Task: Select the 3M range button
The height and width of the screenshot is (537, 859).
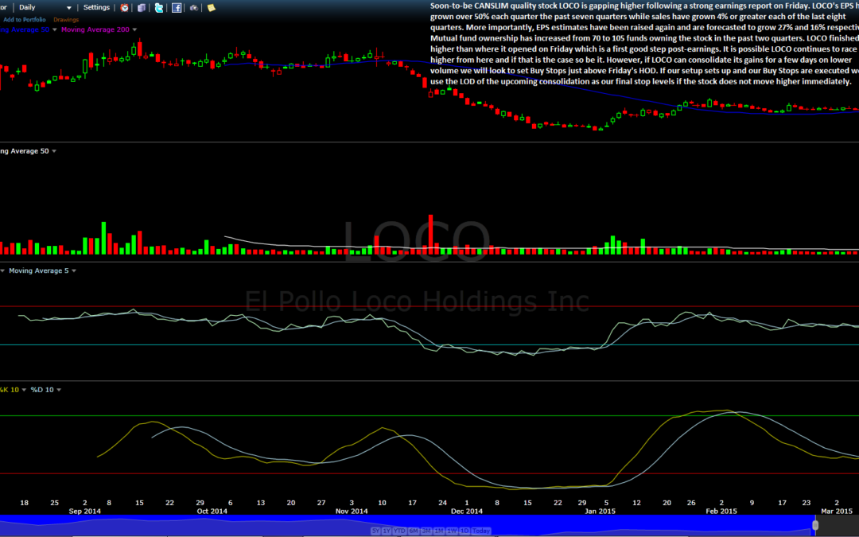Action: point(426,531)
